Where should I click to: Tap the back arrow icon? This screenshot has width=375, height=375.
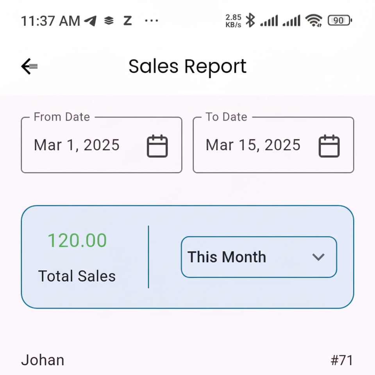pyautogui.click(x=30, y=66)
